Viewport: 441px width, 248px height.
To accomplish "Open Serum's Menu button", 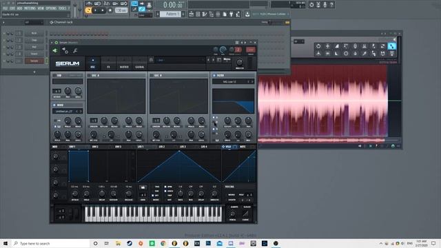I will [227, 60].
